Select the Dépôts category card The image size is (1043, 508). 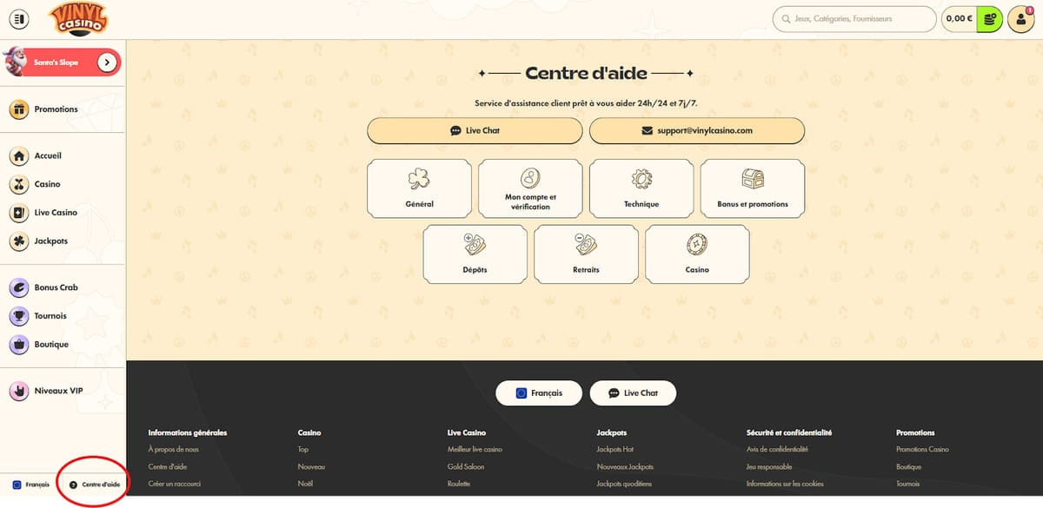coord(475,254)
